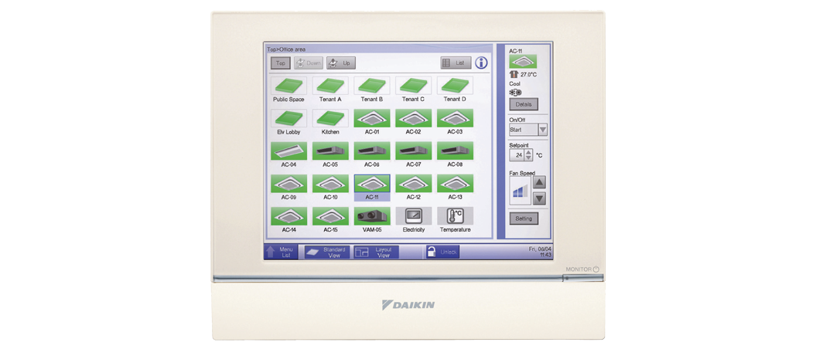Toggle the Unlock screen lock button
The height and width of the screenshot is (349, 816).
point(442,252)
